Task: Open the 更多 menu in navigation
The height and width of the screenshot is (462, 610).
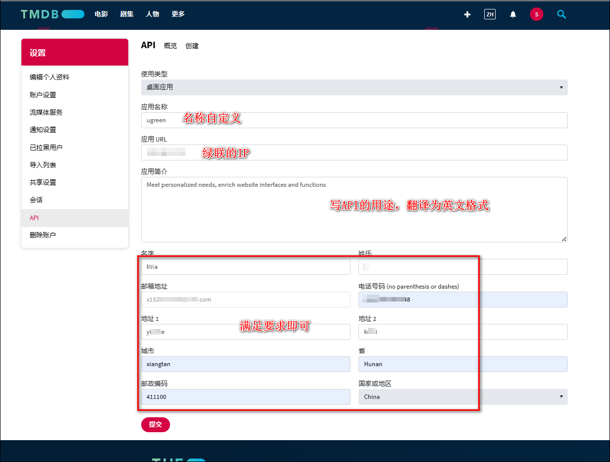Action: pyautogui.click(x=178, y=14)
